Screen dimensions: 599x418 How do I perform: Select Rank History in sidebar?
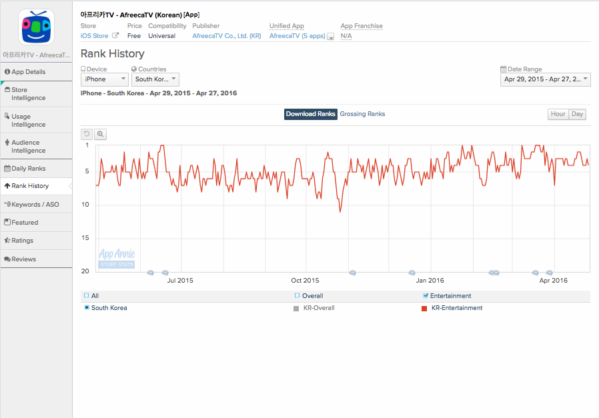point(36,186)
